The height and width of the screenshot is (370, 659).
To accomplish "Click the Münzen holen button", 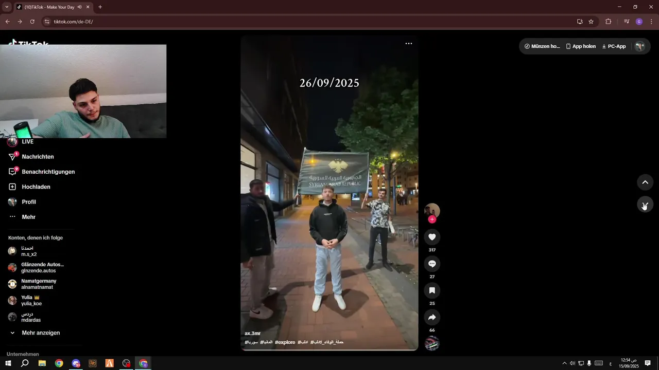I will [542, 46].
